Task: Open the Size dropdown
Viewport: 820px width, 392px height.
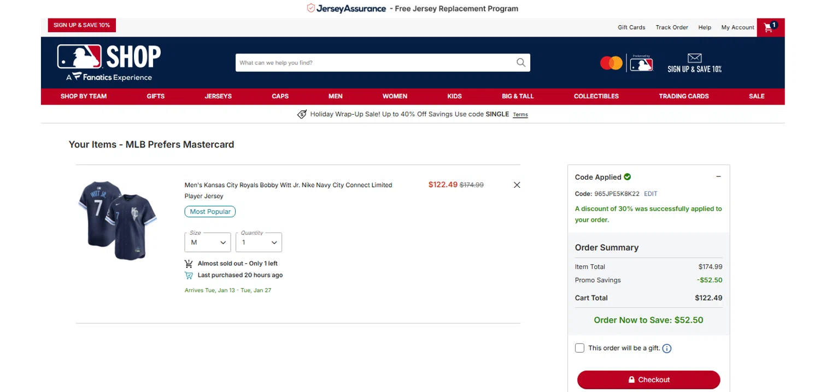Action: (207, 242)
